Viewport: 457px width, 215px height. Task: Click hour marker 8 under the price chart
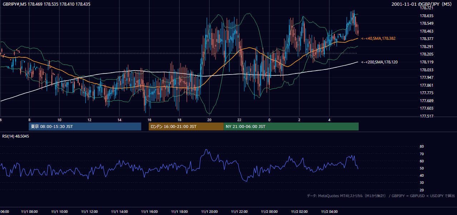pos(29,120)
